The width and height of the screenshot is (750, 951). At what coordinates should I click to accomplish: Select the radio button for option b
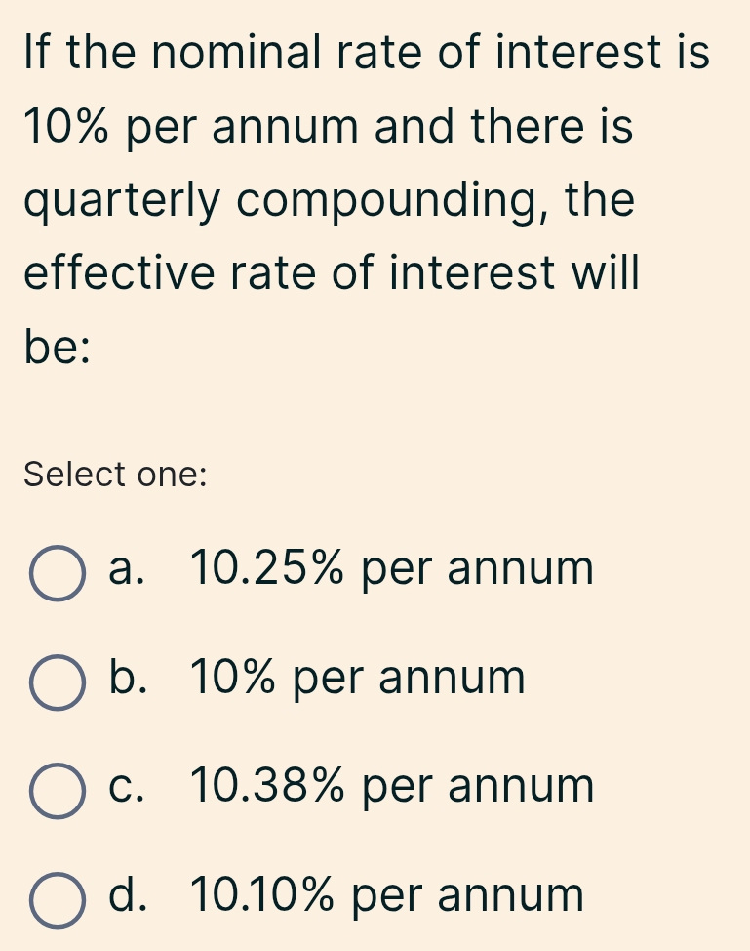(55, 681)
